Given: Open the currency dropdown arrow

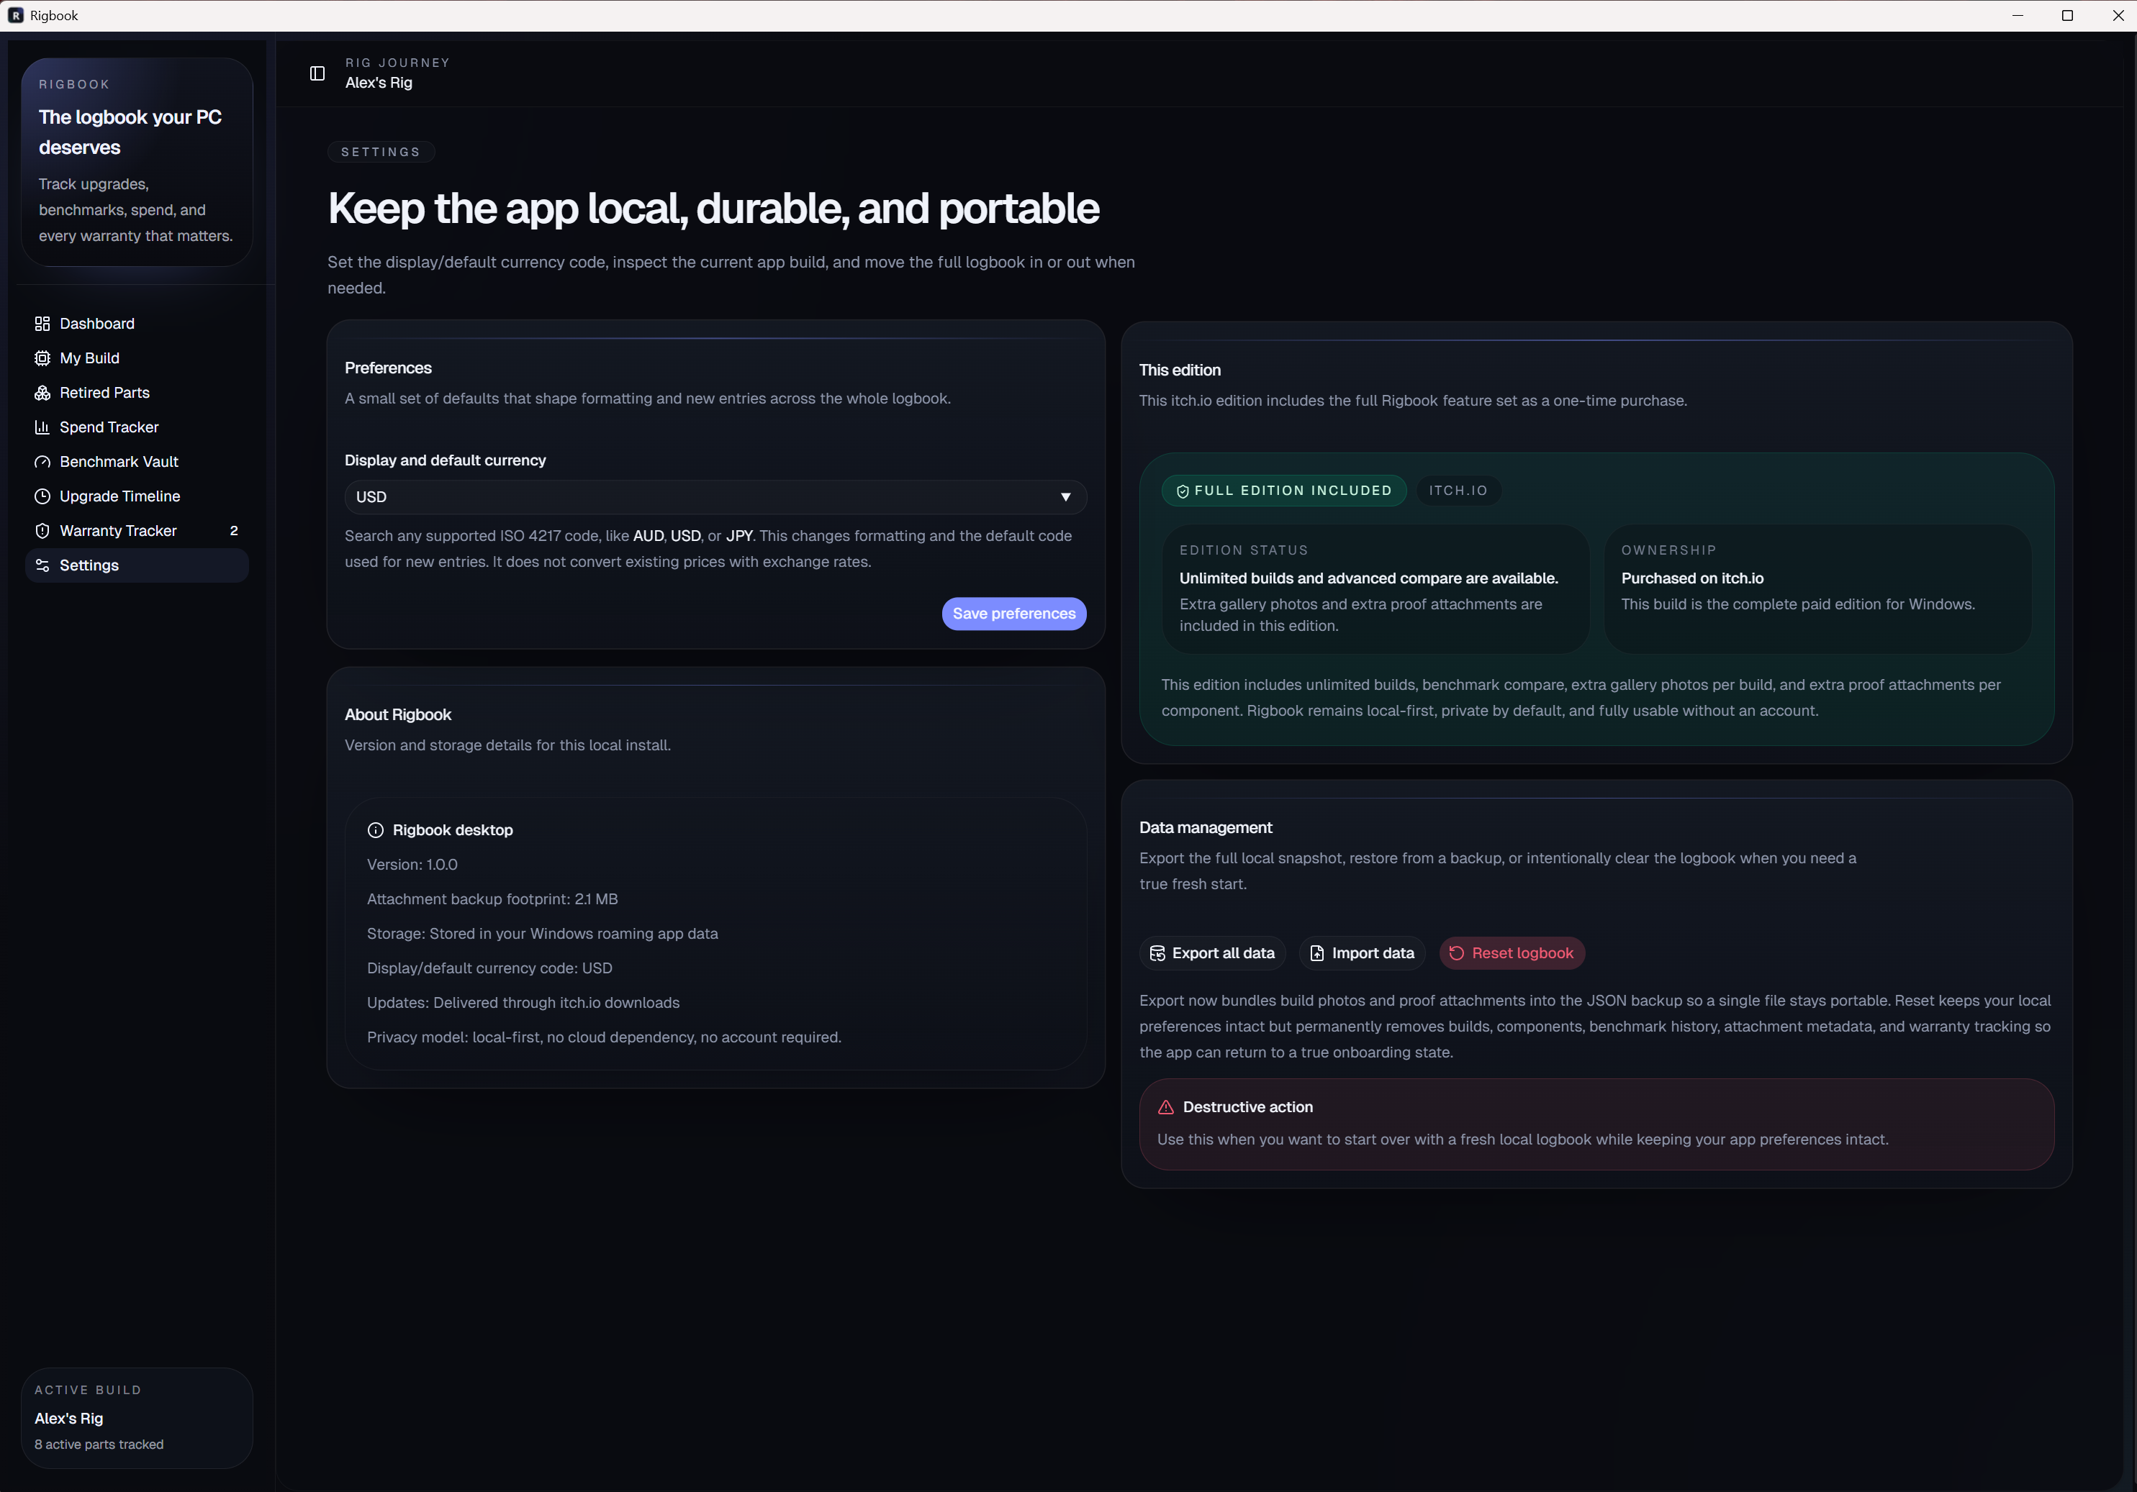Looking at the screenshot, I should pos(1065,496).
